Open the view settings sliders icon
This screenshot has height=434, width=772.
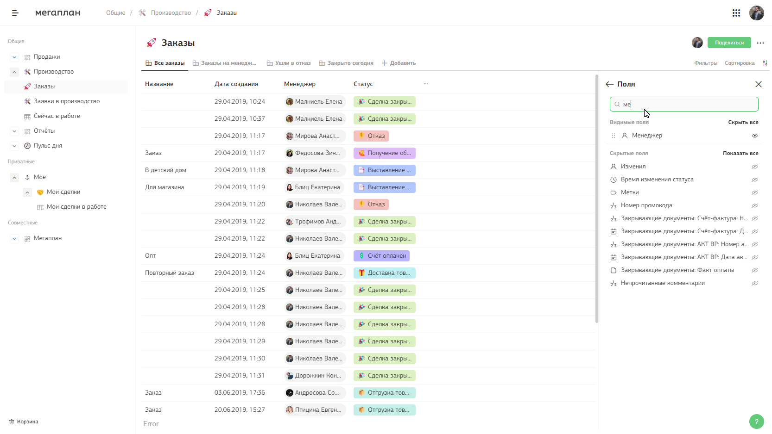(x=765, y=63)
